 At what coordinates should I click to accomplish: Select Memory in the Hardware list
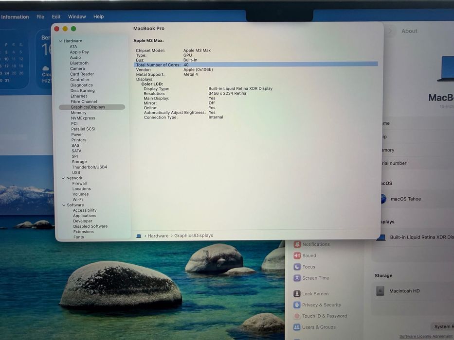78,113
